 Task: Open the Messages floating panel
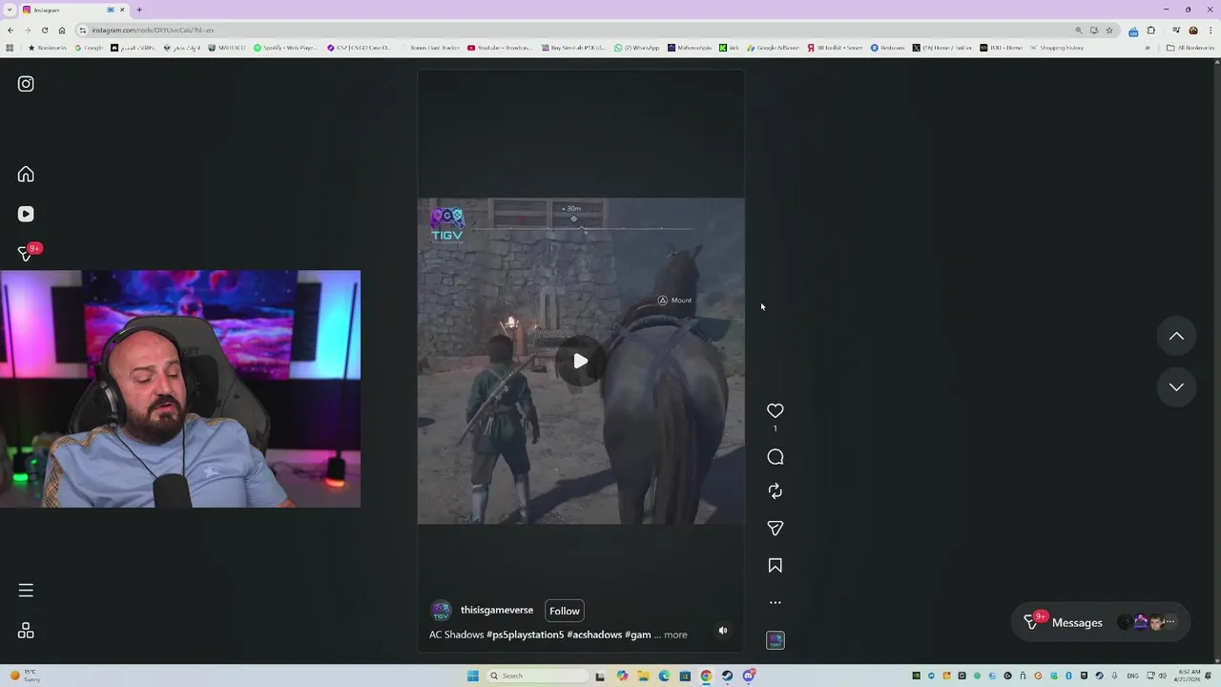coord(1100,622)
